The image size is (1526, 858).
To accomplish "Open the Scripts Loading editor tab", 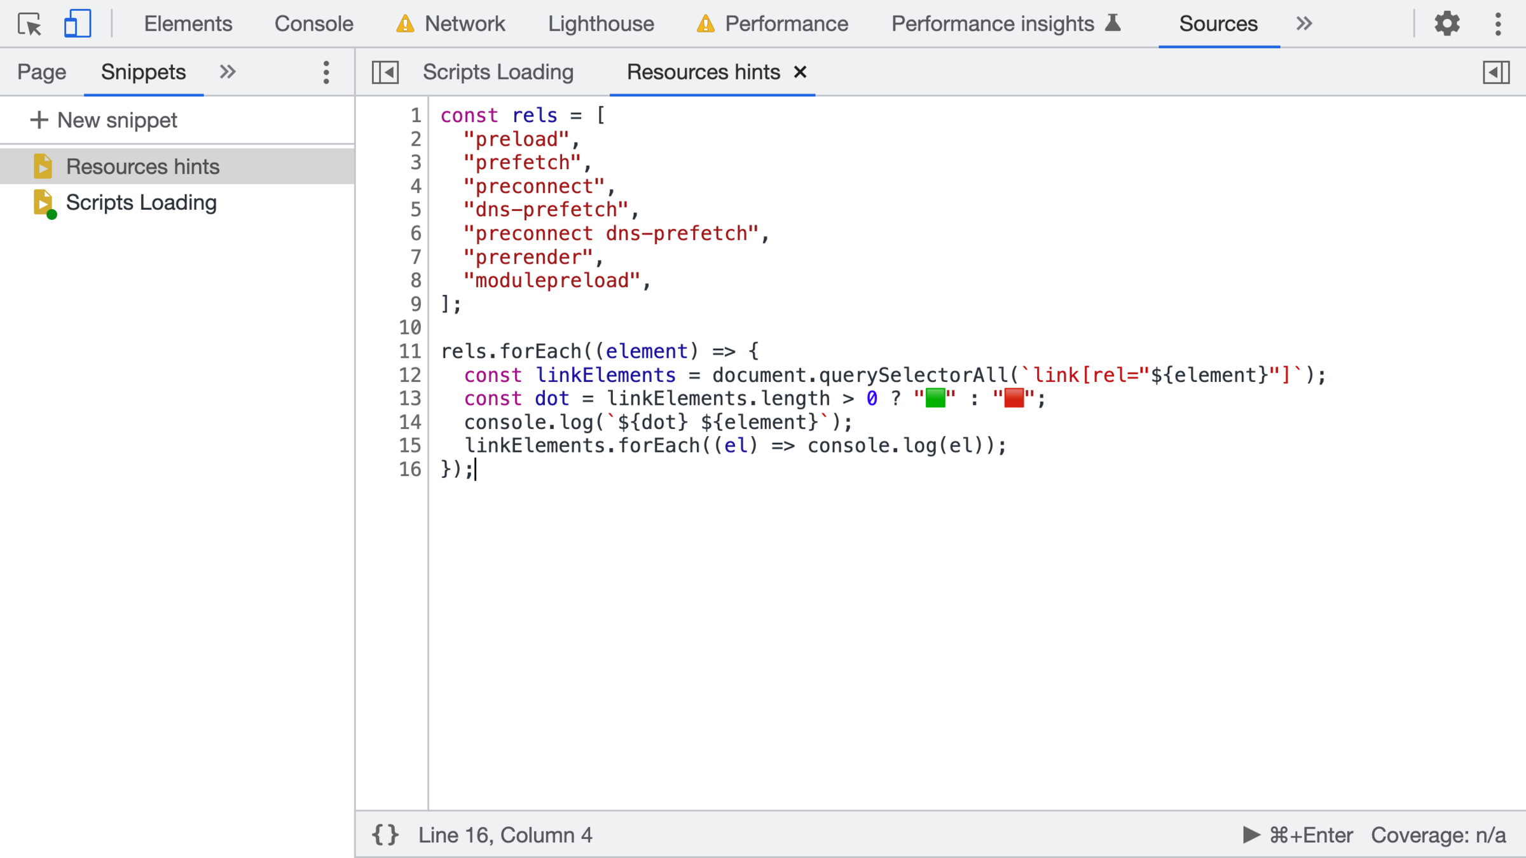I will pyautogui.click(x=498, y=72).
